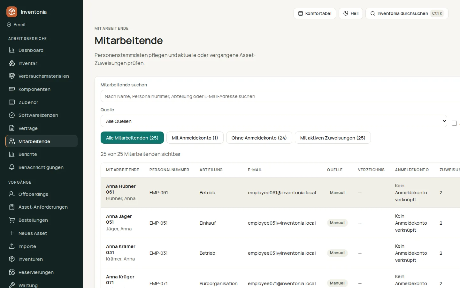Click '25 von 25 Mitarbeitenden sichtbar' text

click(x=141, y=154)
